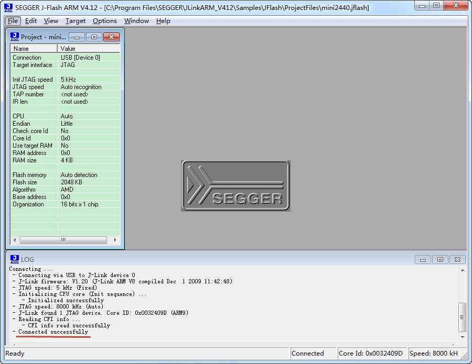Open the View menu
The image size is (472, 364).
click(x=51, y=21)
